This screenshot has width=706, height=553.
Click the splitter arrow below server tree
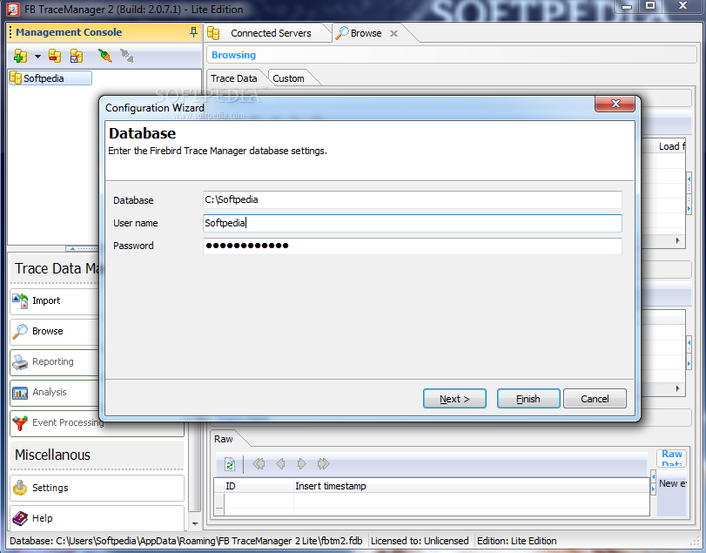point(72,248)
